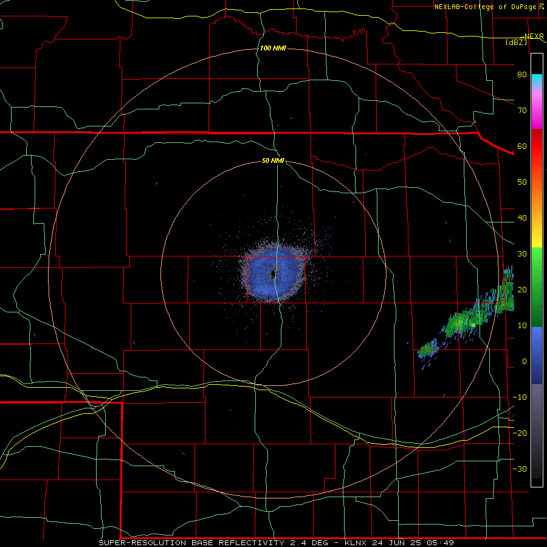Click the 80 value on the dBZ scale
Image resolution: width=547 pixels, height=547 pixels.
point(522,74)
